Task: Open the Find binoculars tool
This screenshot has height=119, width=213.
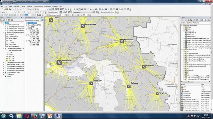Action: pos(117,9)
